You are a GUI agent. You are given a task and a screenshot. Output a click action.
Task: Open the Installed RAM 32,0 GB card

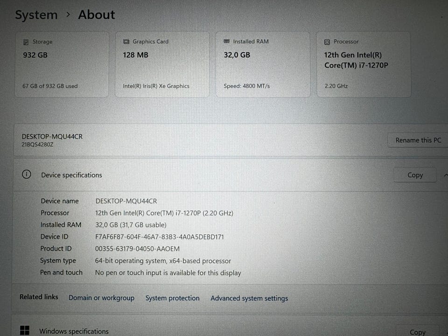(263, 64)
